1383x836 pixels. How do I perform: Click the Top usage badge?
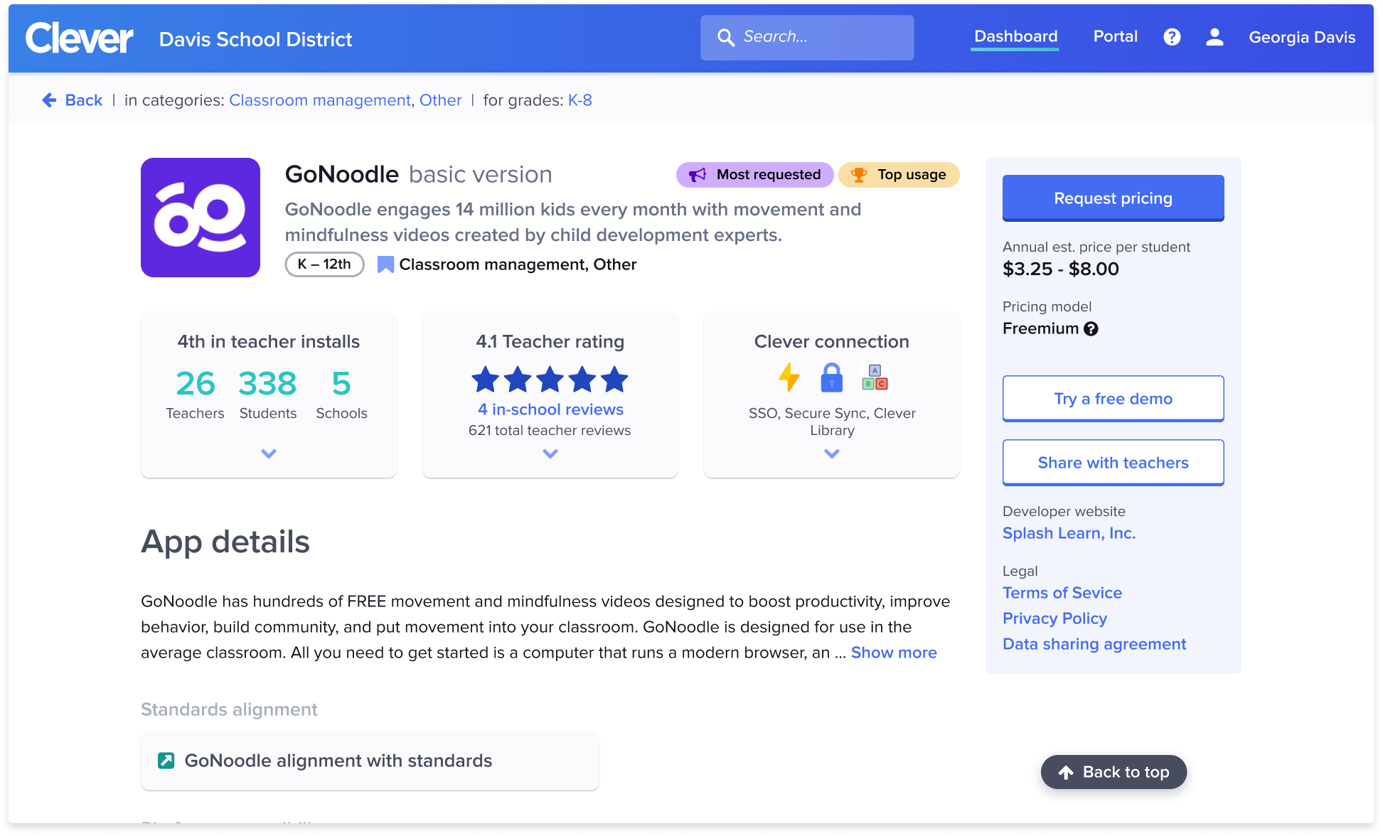(899, 175)
